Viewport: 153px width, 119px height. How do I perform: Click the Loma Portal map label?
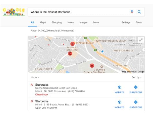[44, 69]
